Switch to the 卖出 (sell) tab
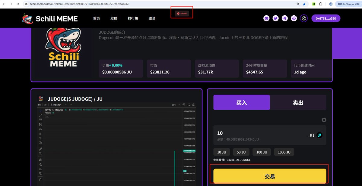The image size is (362, 186). [298, 102]
